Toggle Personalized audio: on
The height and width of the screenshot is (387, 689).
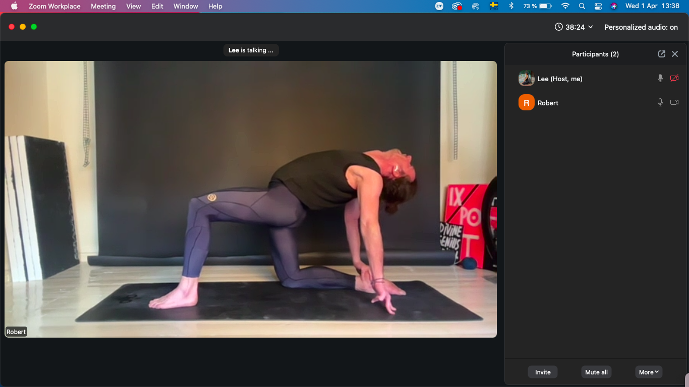641,27
